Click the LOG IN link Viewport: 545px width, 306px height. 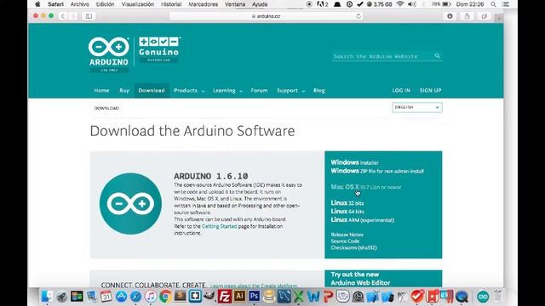coord(401,90)
